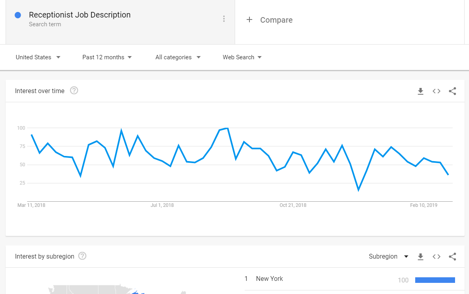Viewport: 469px width, 294px height.
Task: Open help for Interest by subregion
Action: click(82, 256)
